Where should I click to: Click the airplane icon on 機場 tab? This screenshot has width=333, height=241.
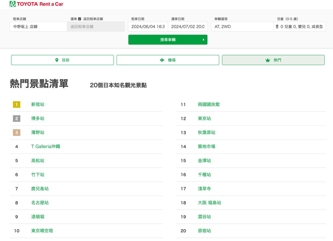click(x=162, y=60)
